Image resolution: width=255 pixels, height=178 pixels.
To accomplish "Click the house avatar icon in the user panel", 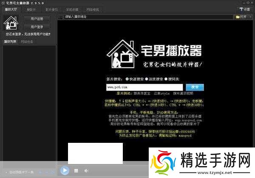I will 11,23.
